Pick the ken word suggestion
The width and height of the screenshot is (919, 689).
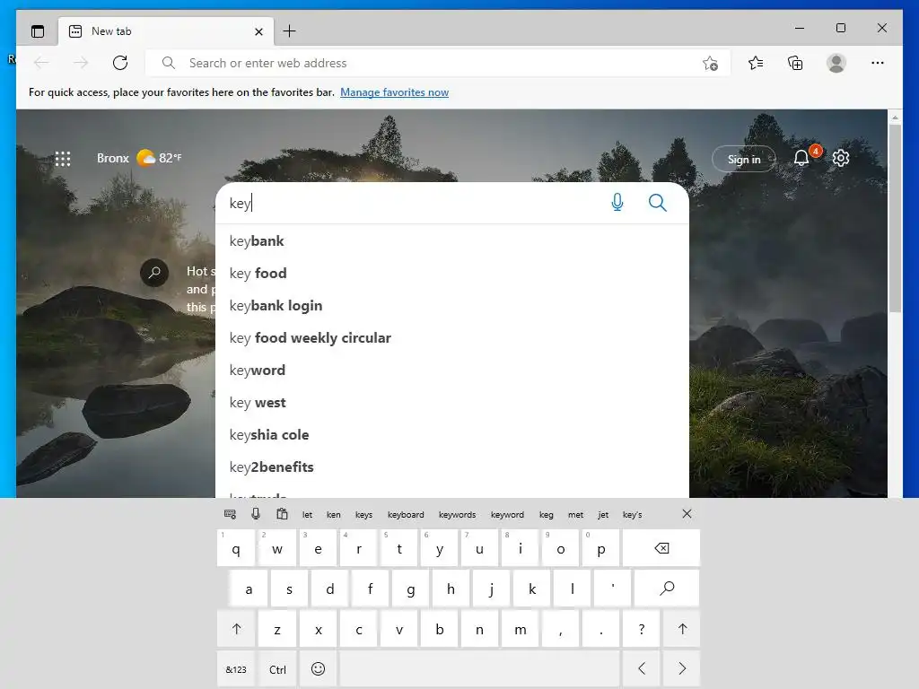[334, 514]
